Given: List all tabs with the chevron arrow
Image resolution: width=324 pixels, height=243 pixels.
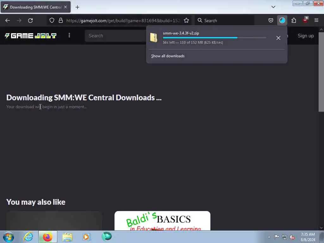Looking at the screenshot, I should [x=273, y=7].
